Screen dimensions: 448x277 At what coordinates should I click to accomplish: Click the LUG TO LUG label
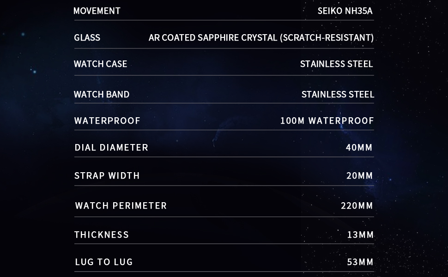(x=104, y=262)
